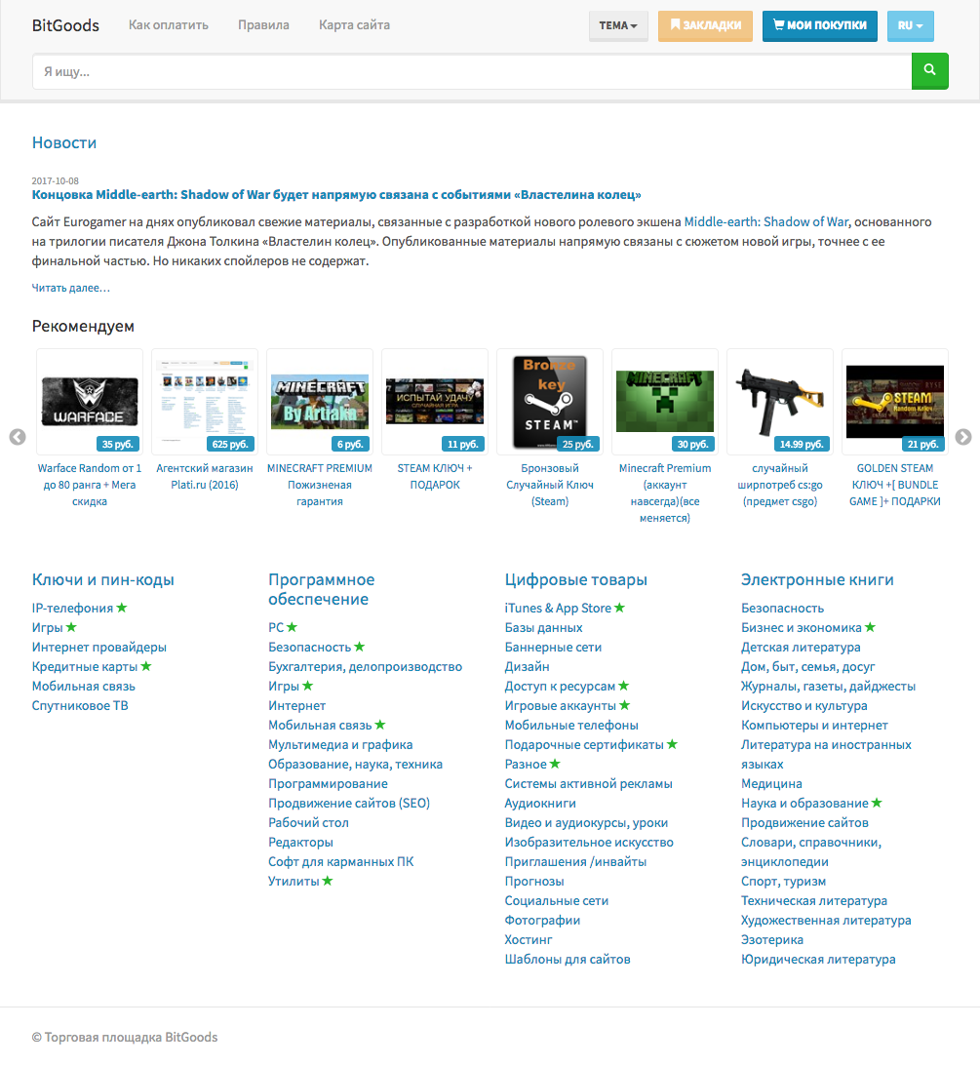Click the carousel right arrow
The width and height of the screenshot is (980, 1066).
(963, 437)
